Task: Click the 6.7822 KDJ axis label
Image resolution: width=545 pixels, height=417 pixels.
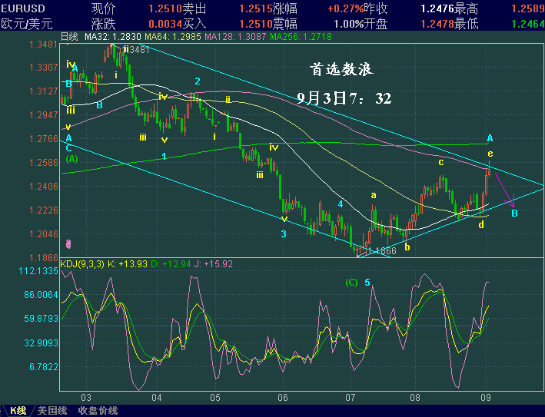Action: (44, 367)
